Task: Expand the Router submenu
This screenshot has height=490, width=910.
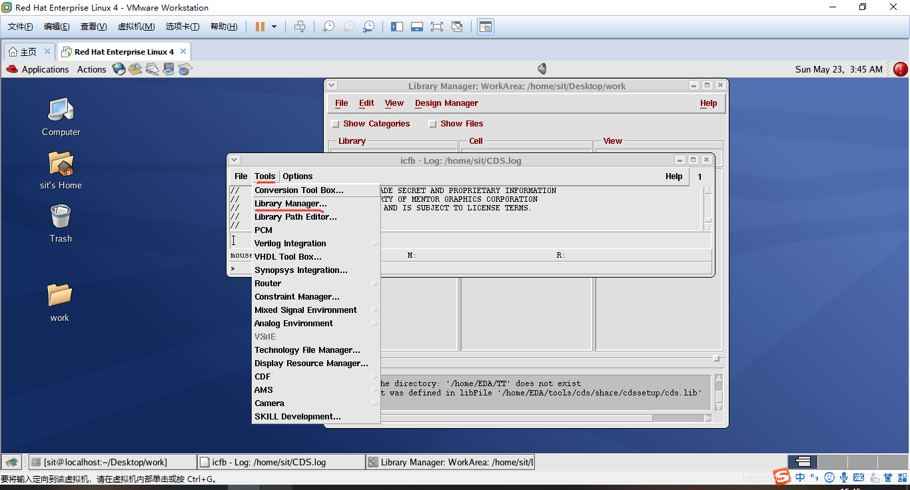Action: click(x=316, y=284)
